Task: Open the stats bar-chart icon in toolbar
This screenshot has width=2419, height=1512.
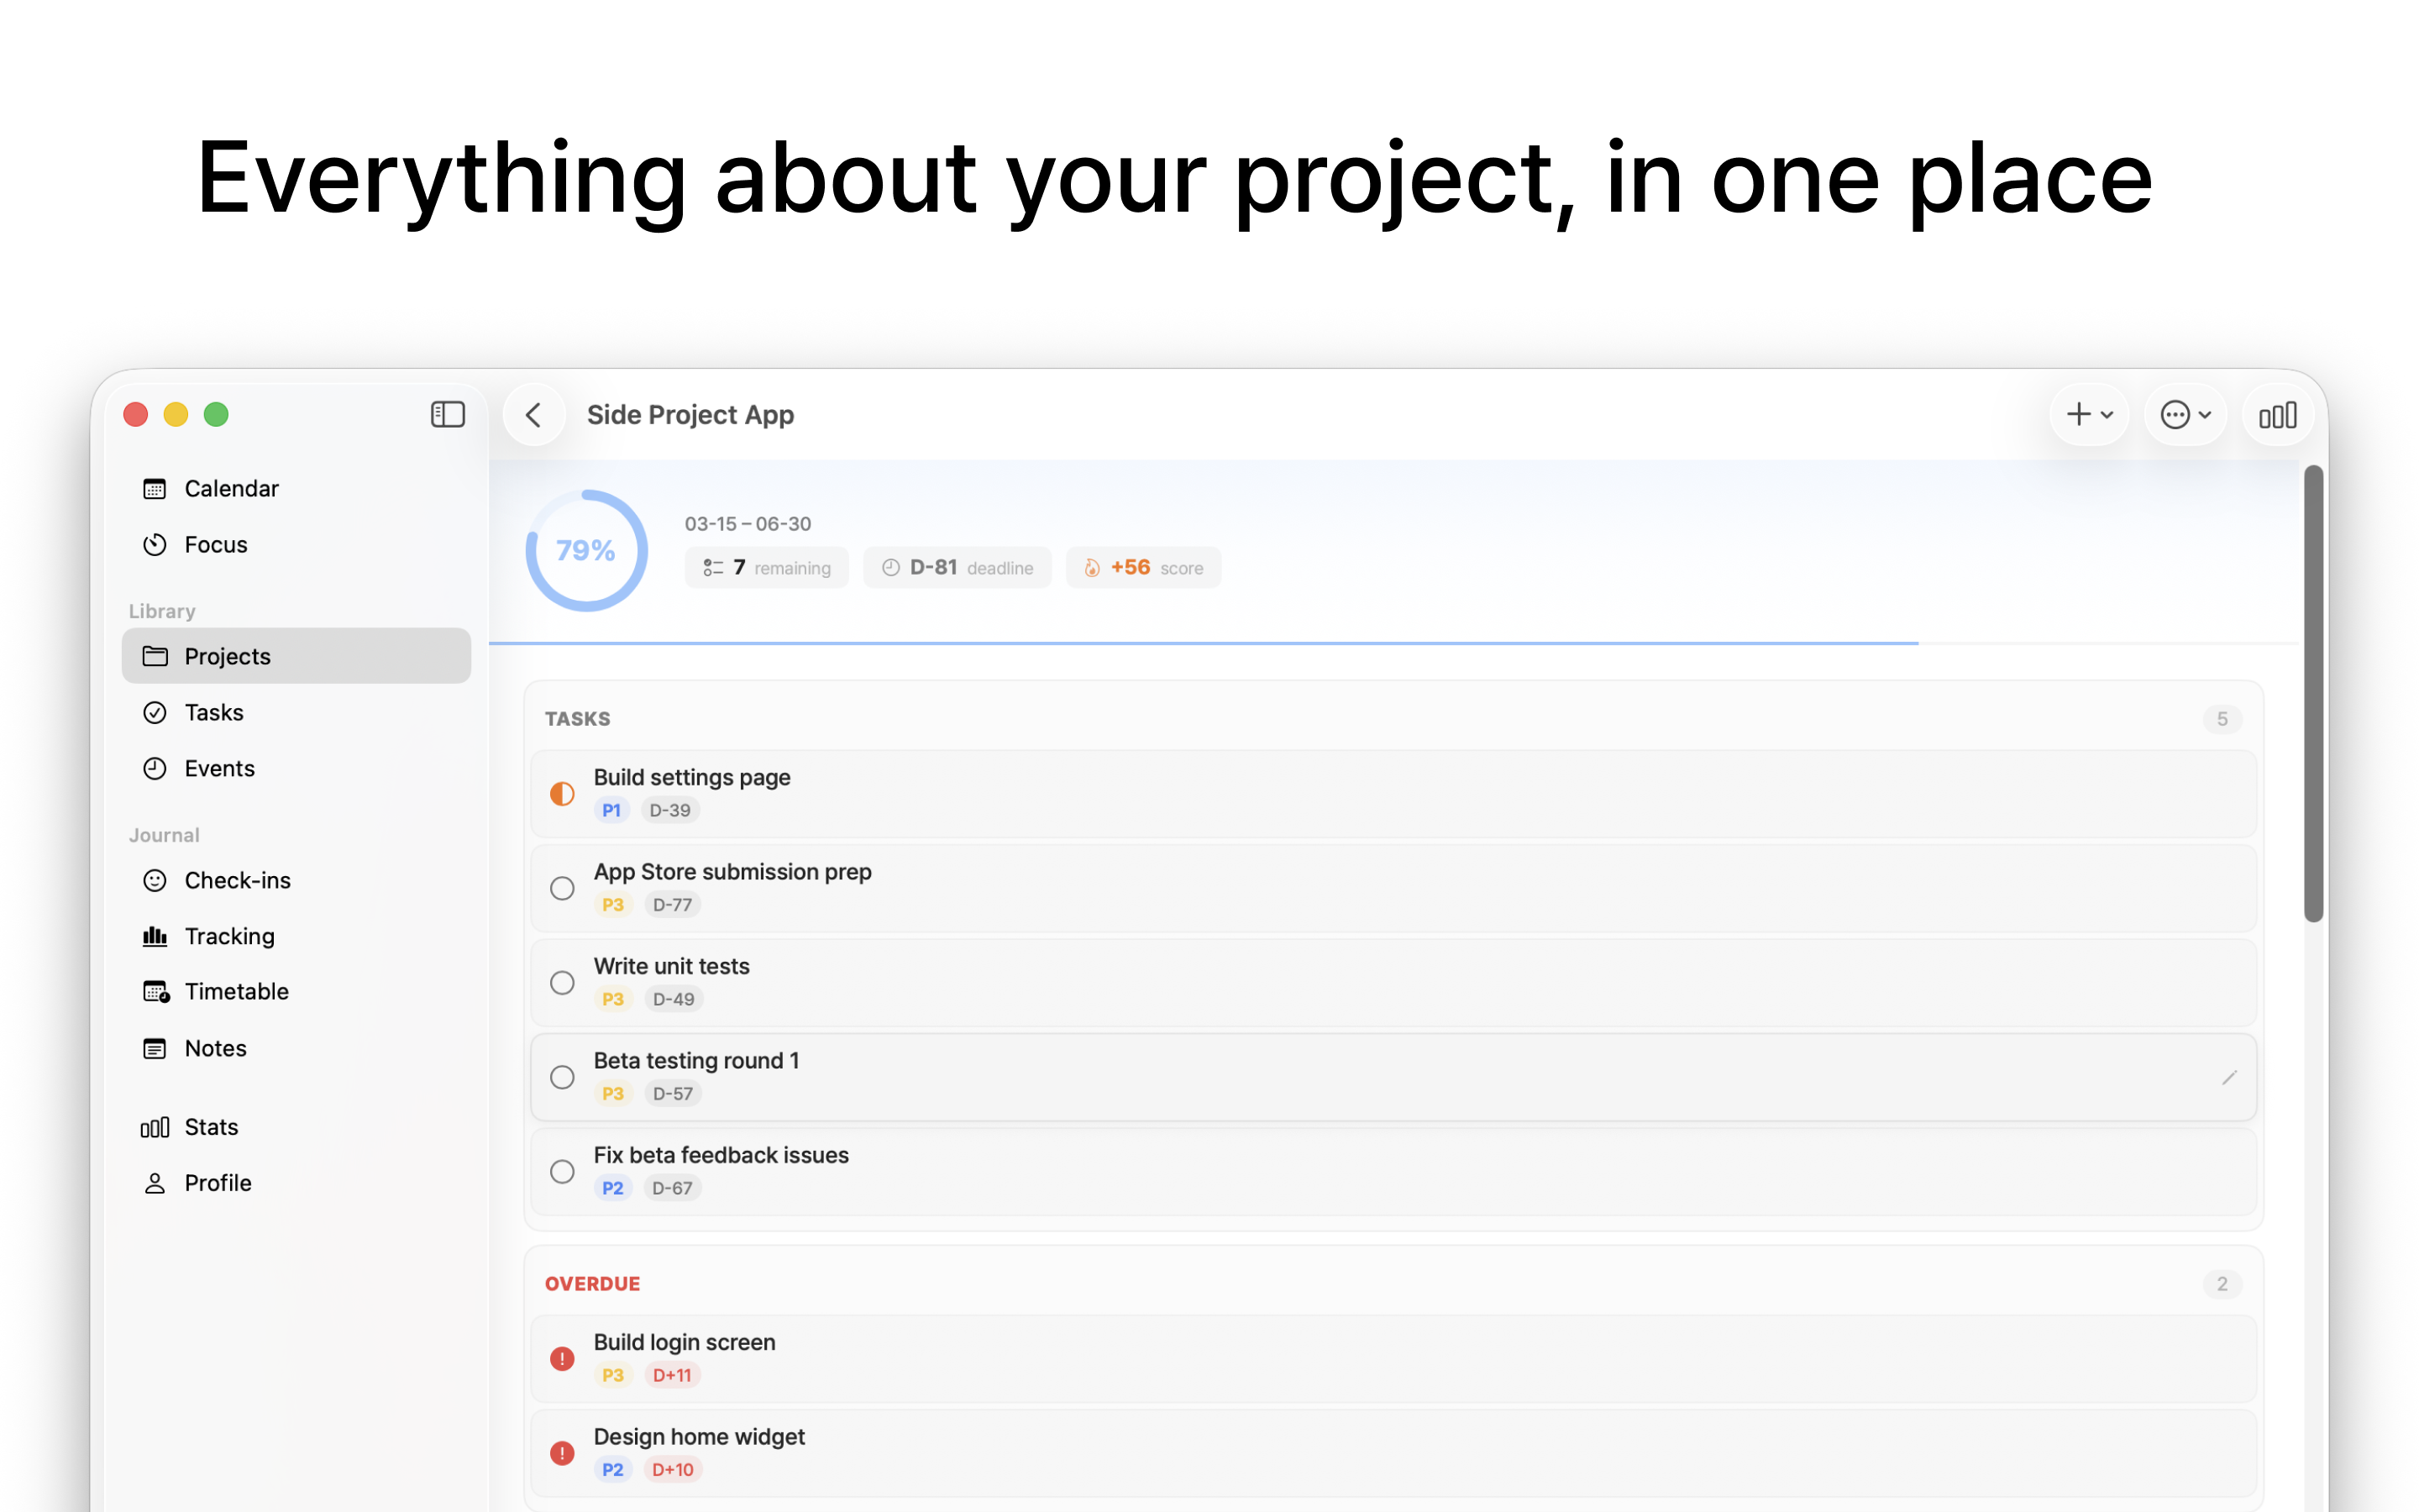Action: (2277, 414)
